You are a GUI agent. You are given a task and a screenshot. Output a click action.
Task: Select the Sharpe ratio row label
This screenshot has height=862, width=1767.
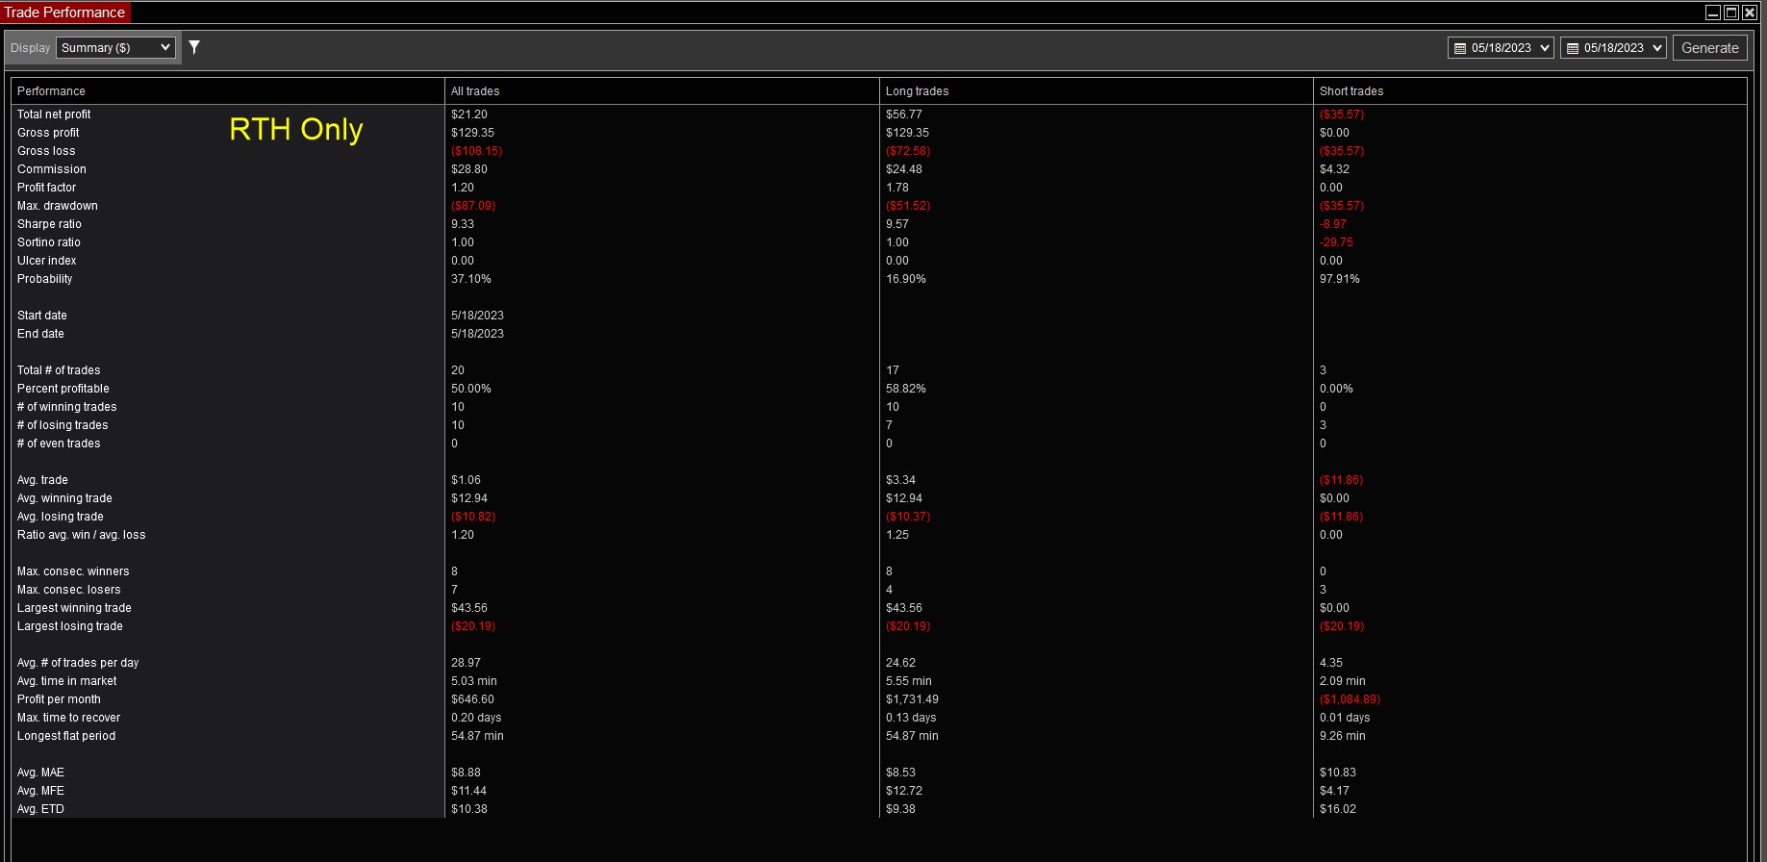[49, 224]
